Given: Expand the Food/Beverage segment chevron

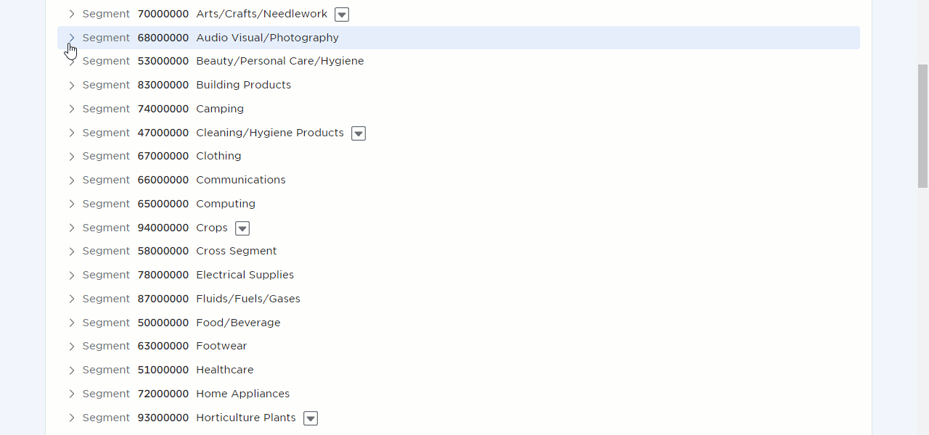Looking at the screenshot, I should pos(71,323).
